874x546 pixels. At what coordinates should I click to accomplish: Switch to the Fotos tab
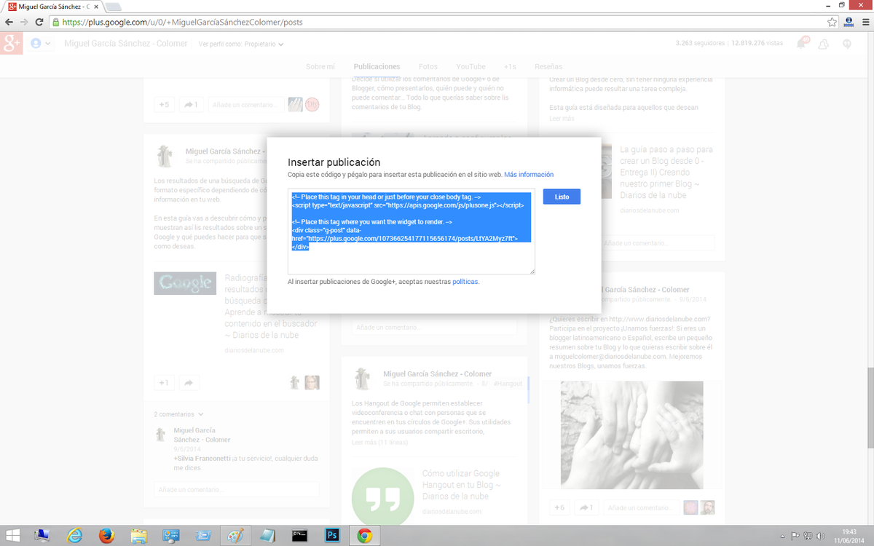click(428, 66)
